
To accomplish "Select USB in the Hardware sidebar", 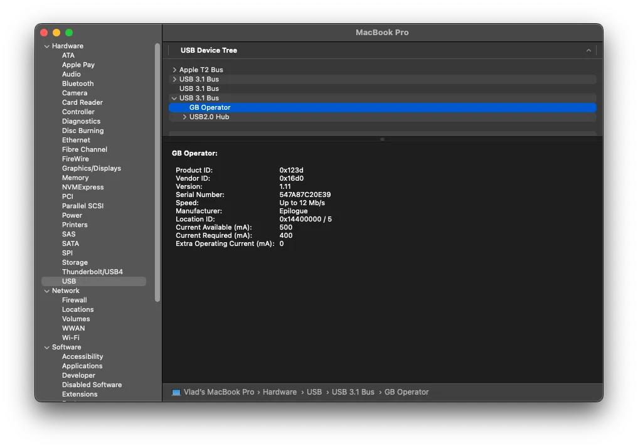I will 68,281.
